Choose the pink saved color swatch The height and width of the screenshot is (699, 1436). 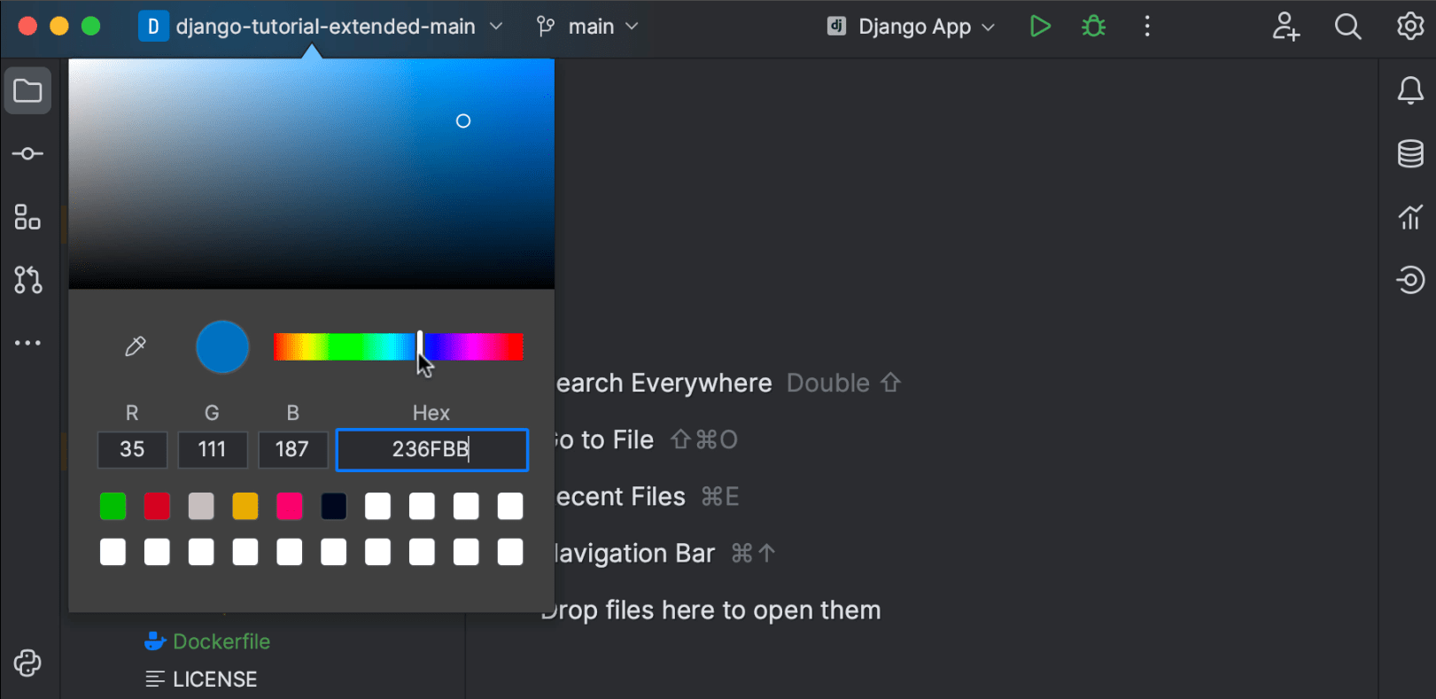tap(290, 506)
